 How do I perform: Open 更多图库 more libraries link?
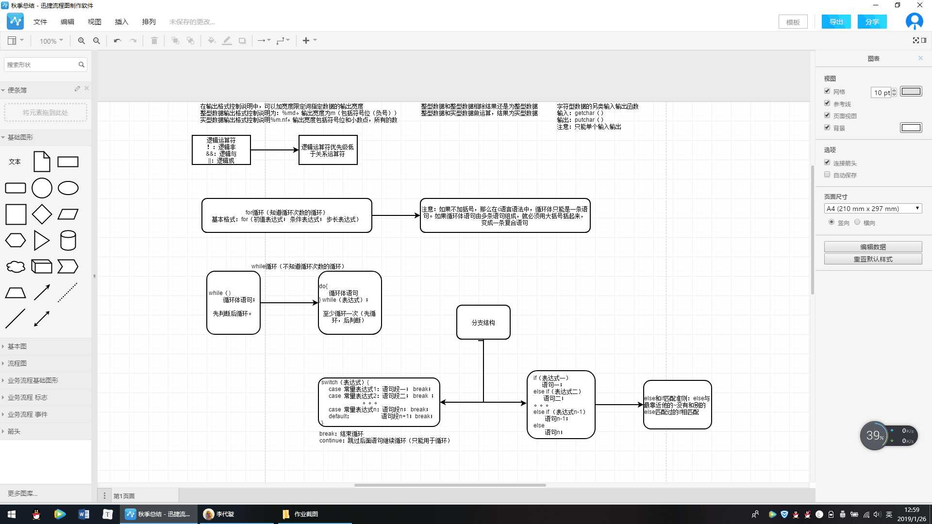22,493
